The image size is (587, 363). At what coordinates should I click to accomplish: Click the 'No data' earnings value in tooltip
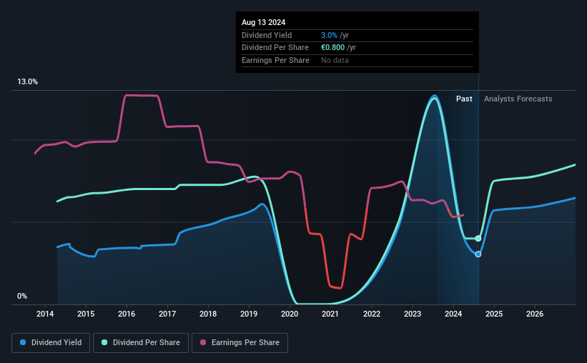click(335, 60)
